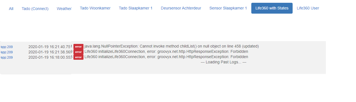356x102 pixels.
Task: Click the active Life360 with States tab
Action: 272,8
